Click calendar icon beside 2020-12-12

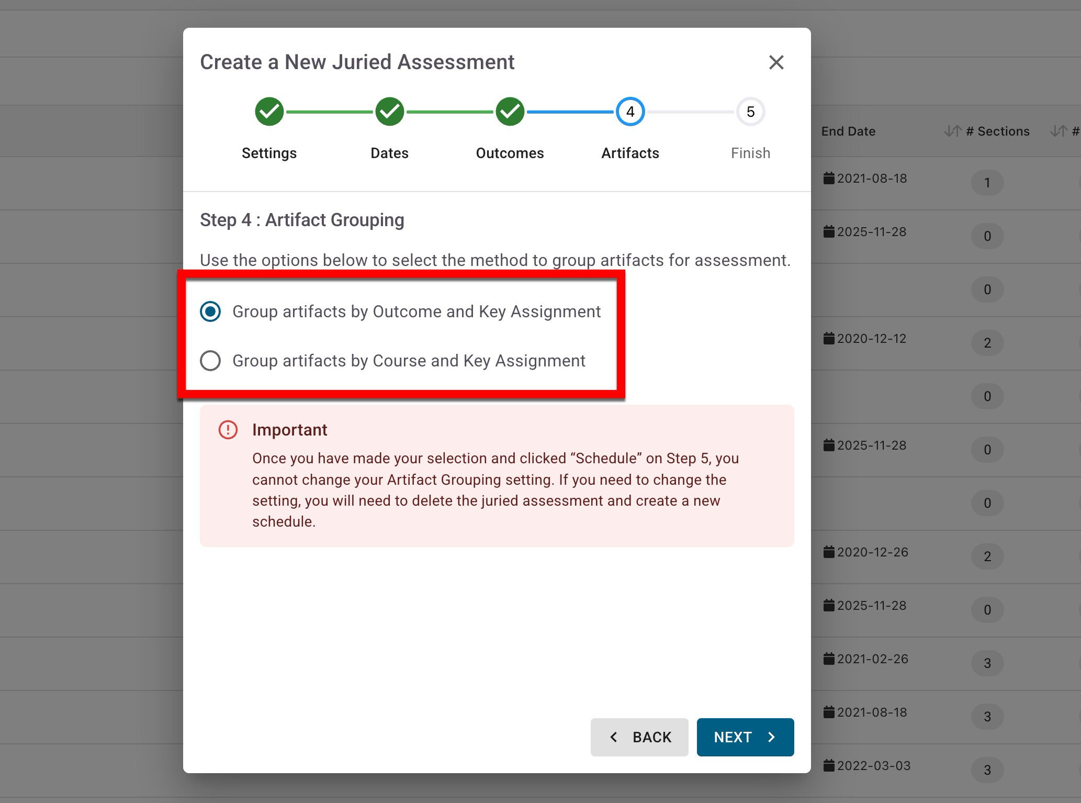pyautogui.click(x=829, y=339)
